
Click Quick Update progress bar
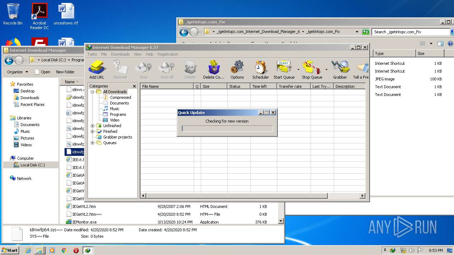coord(227,129)
